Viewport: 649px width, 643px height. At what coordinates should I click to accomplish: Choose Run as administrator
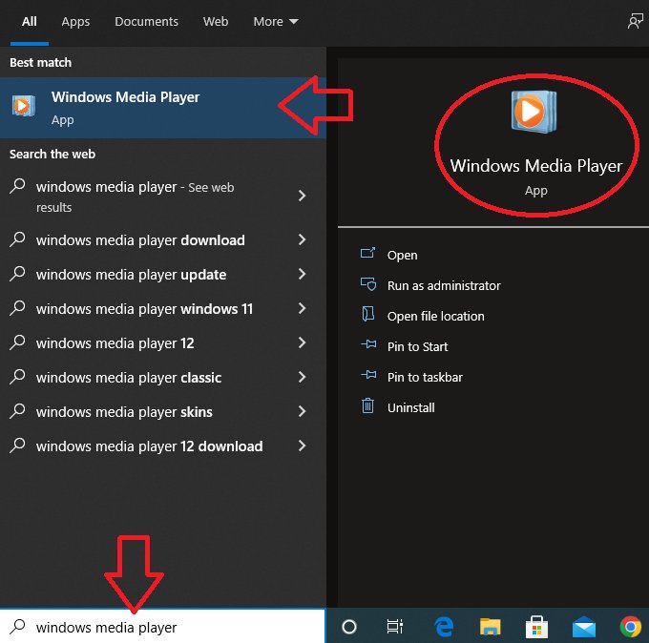coord(444,285)
